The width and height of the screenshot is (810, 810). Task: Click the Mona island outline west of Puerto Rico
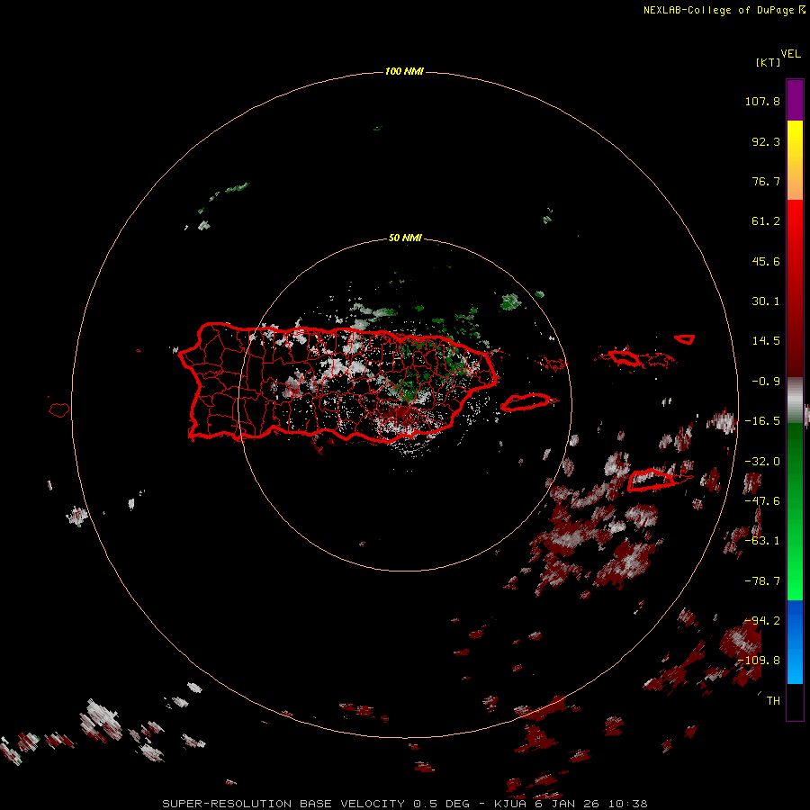(59, 410)
